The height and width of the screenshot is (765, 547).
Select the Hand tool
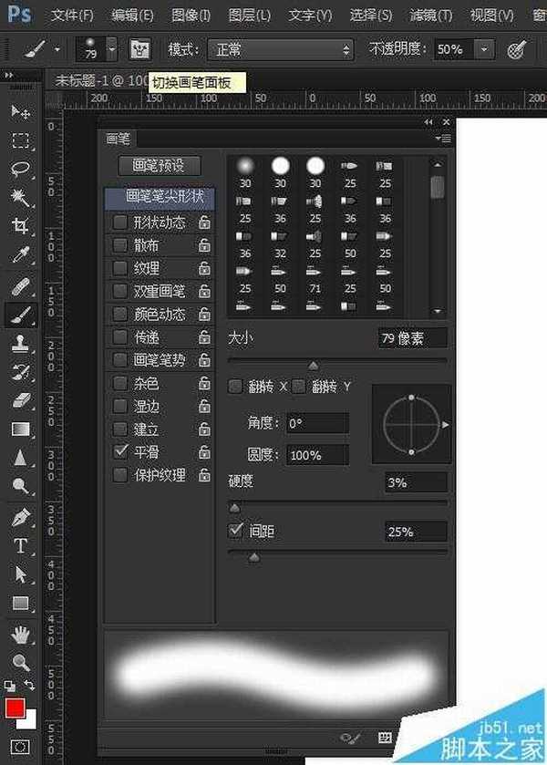(20, 633)
